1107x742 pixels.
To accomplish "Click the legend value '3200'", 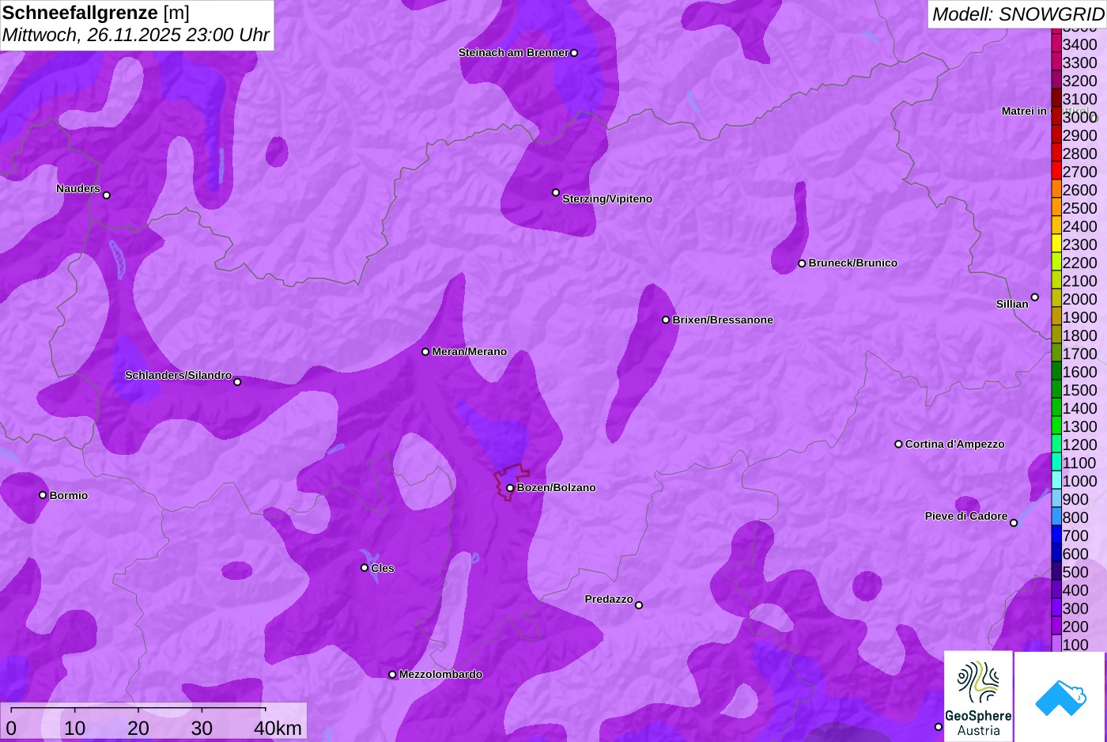I will click(1080, 81).
